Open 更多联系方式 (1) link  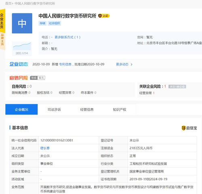tap(67, 37)
